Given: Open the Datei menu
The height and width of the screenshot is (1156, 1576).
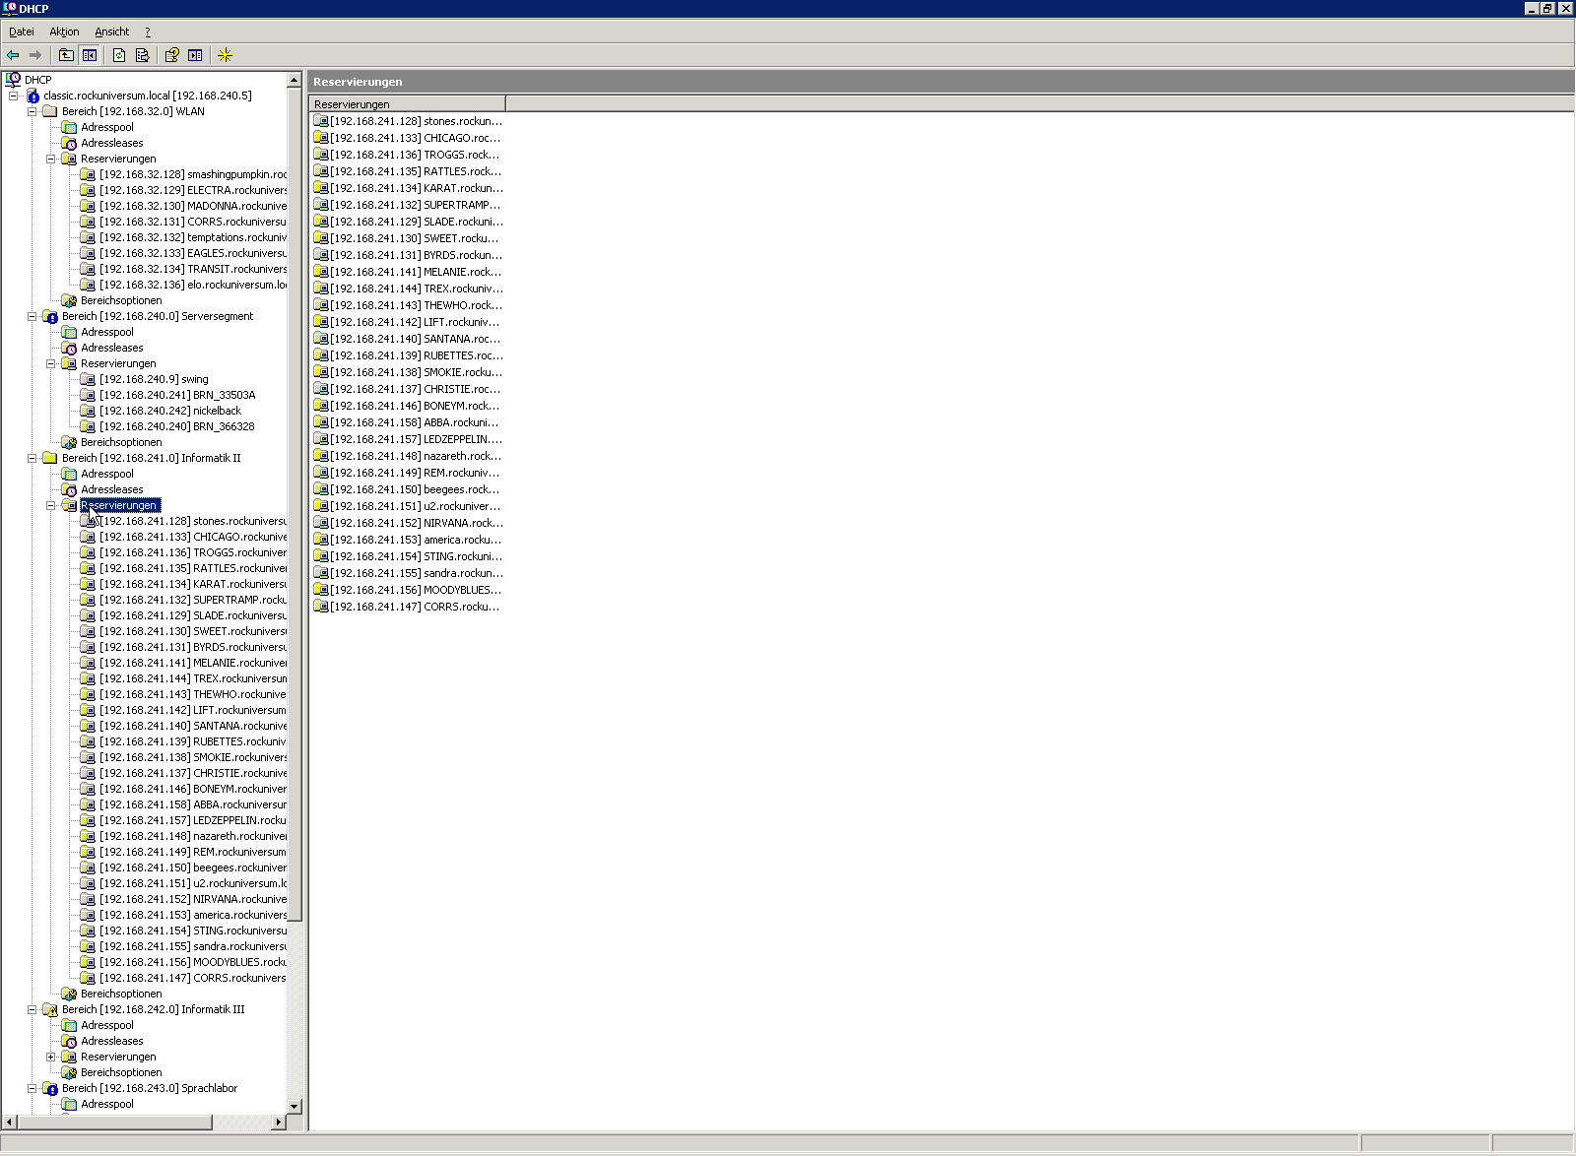Looking at the screenshot, I should (x=22, y=32).
